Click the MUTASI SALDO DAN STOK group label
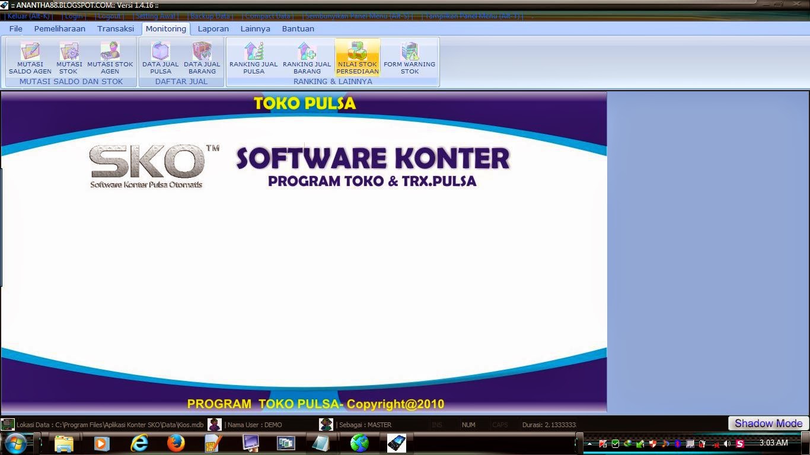This screenshot has height=455, width=810. (71, 82)
